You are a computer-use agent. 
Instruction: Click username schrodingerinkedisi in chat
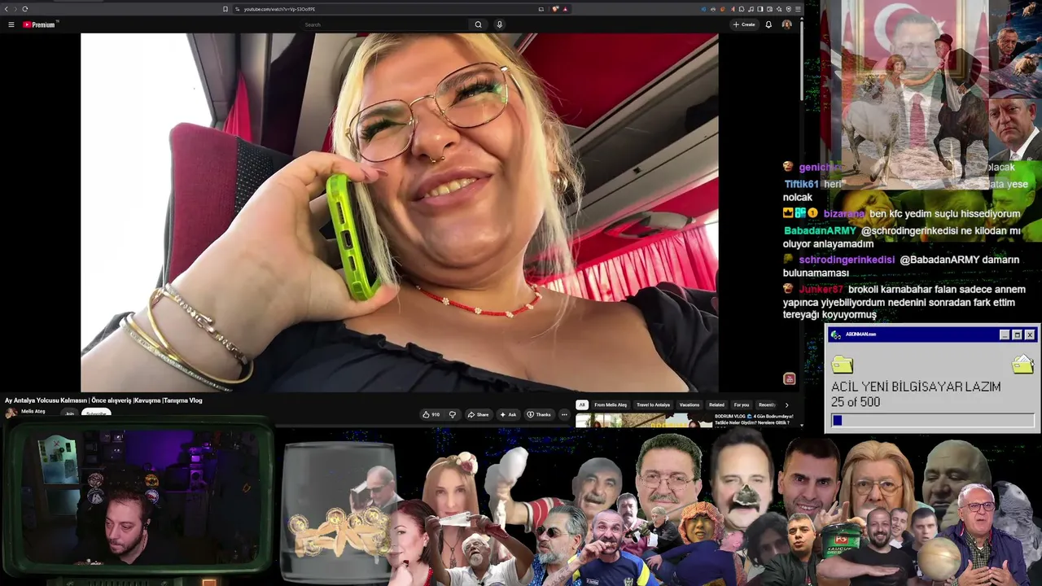pos(847,260)
